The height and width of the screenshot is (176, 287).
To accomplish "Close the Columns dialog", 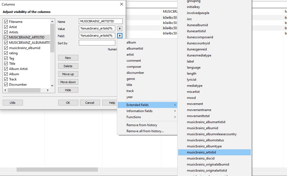I will point(122,4).
